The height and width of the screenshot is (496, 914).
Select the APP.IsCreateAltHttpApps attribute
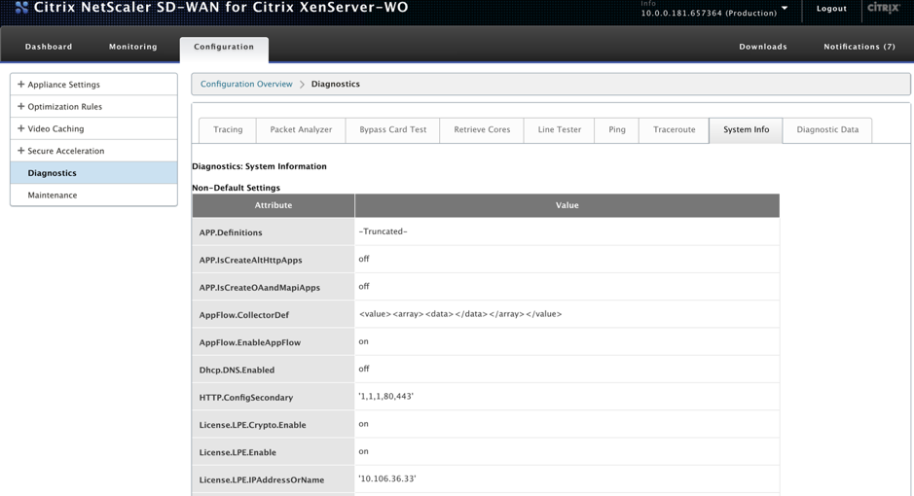(274, 259)
